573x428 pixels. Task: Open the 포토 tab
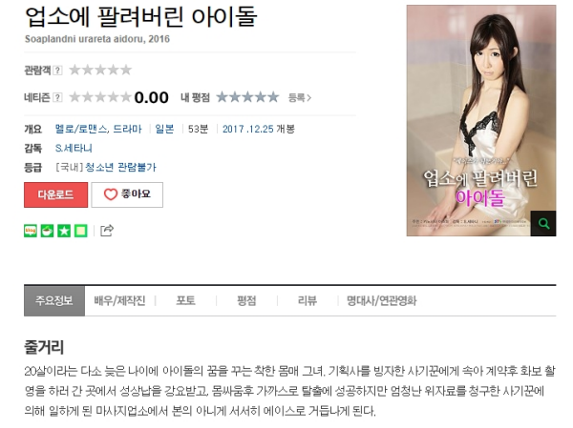(185, 300)
